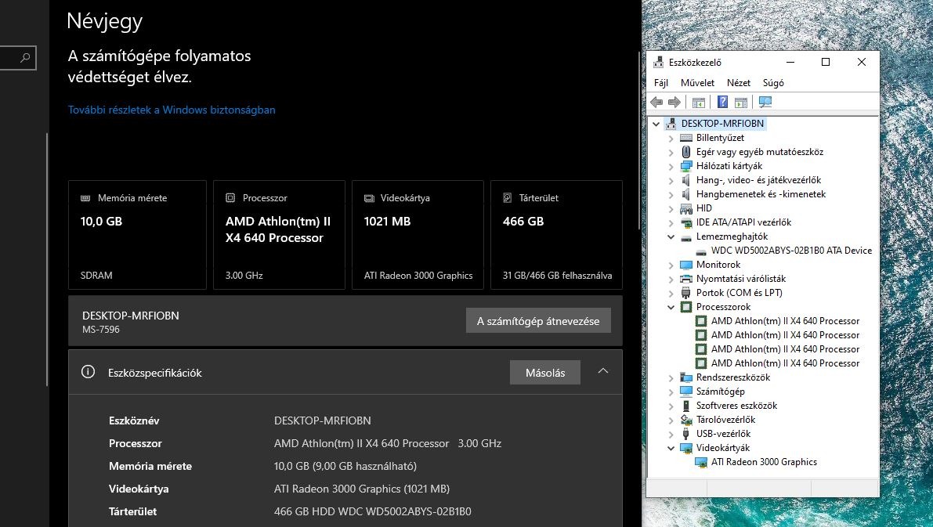Click the DESKTOP-MRFIOBN computer icon in tree
The image size is (933, 527).
point(671,124)
